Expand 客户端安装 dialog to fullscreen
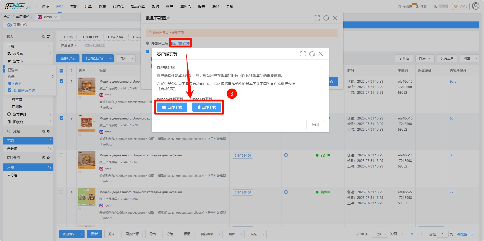The height and width of the screenshot is (241, 484). pos(303,54)
